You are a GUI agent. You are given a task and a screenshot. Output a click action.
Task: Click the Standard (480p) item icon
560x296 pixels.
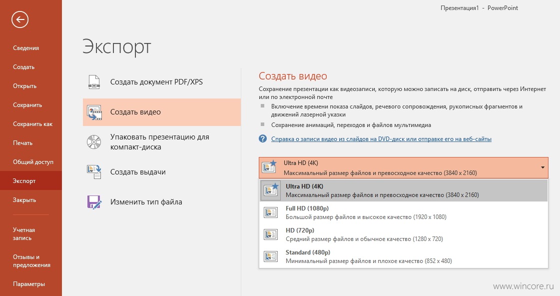tap(271, 256)
